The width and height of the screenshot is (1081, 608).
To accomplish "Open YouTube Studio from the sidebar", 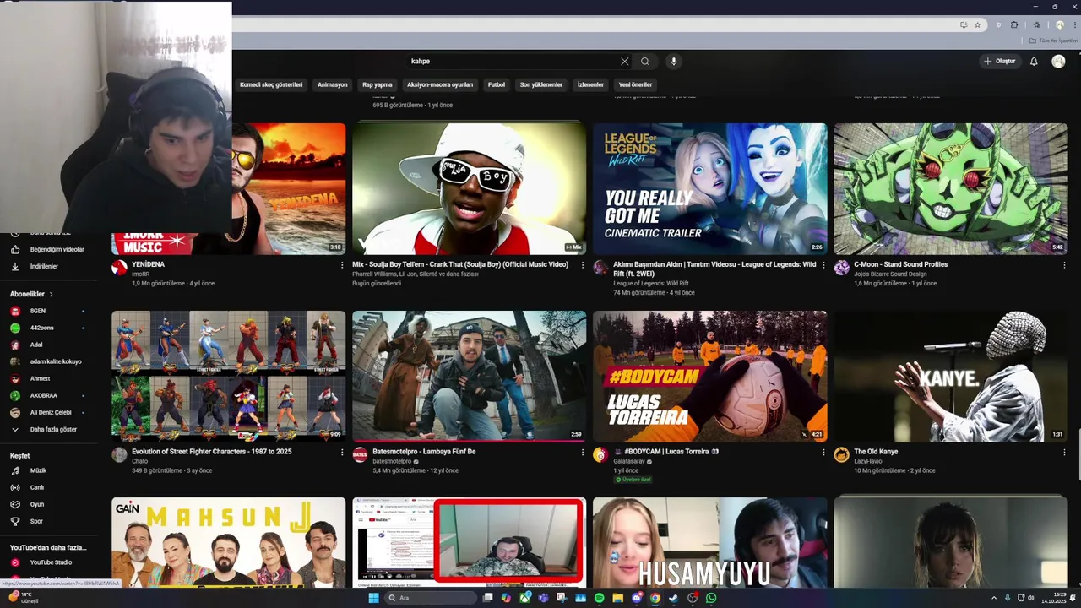I will pyautogui.click(x=49, y=562).
